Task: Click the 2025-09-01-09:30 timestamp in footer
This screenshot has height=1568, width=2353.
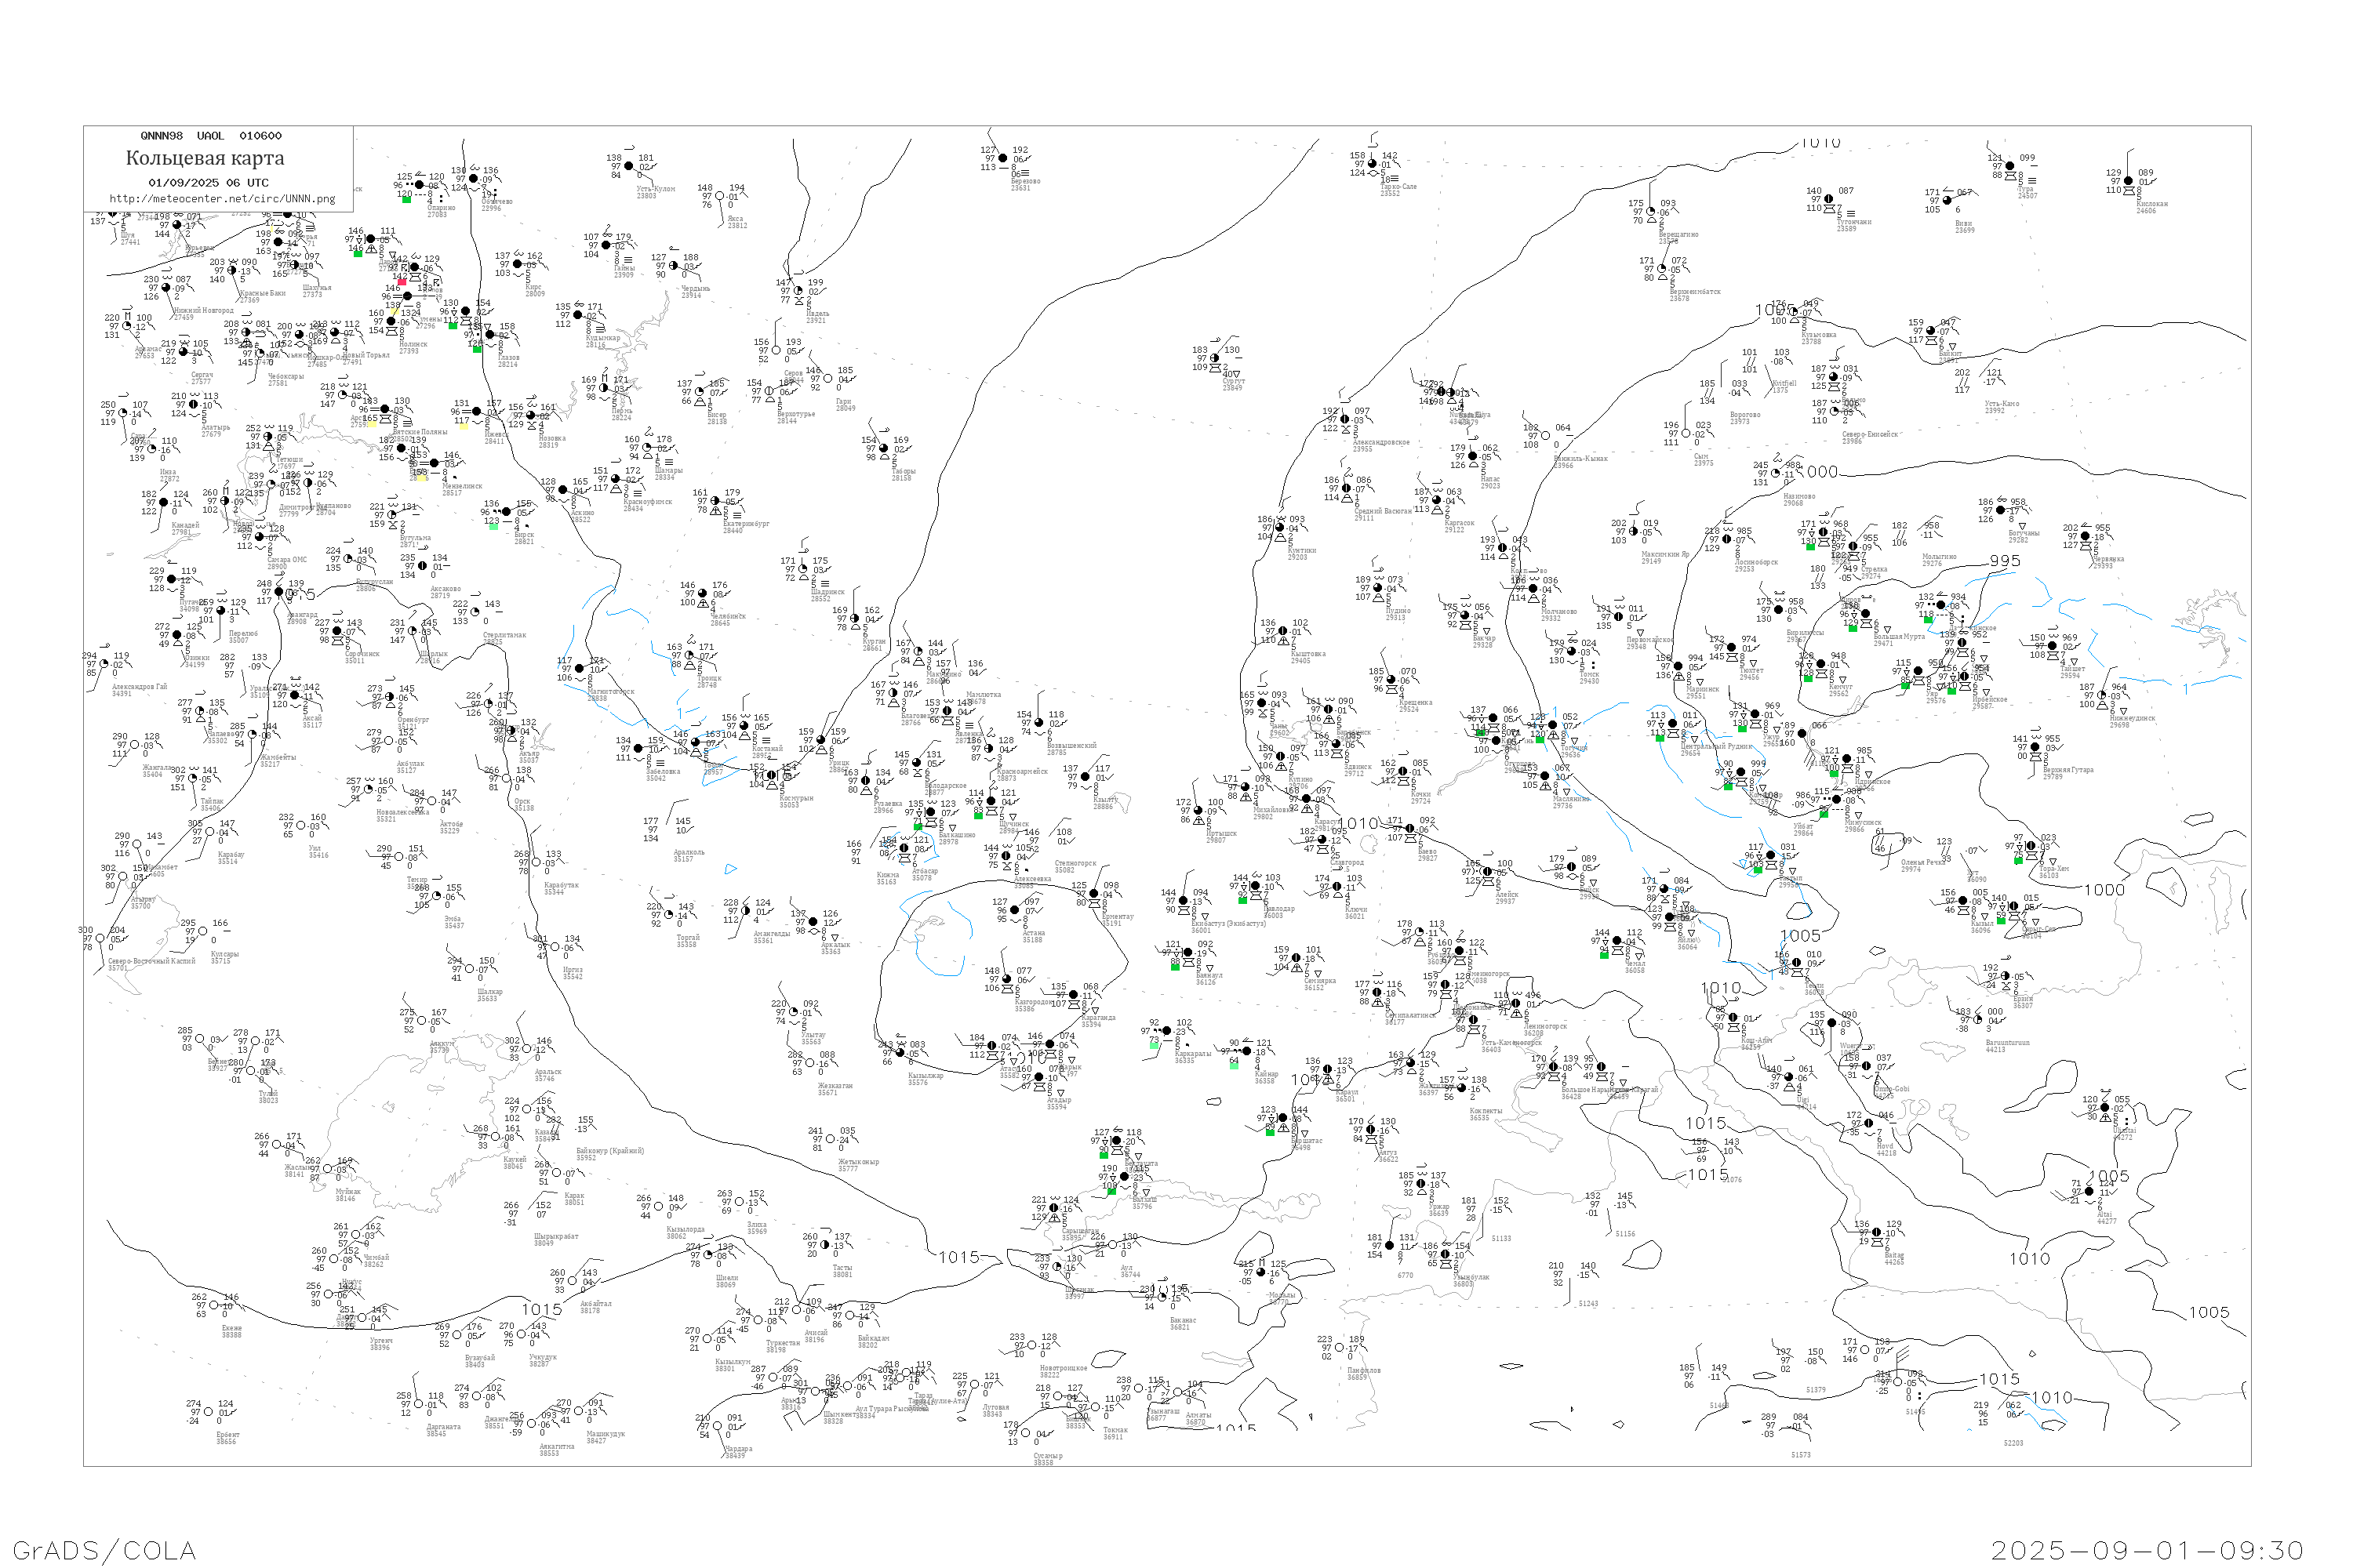Action: 2146,1549
